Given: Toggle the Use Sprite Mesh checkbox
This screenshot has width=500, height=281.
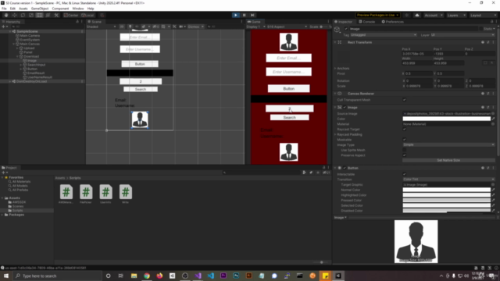Looking at the screenshot, I should pos(405,150).
